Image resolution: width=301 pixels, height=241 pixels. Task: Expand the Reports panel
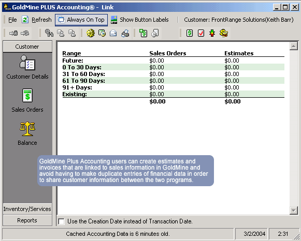point(27,220)
